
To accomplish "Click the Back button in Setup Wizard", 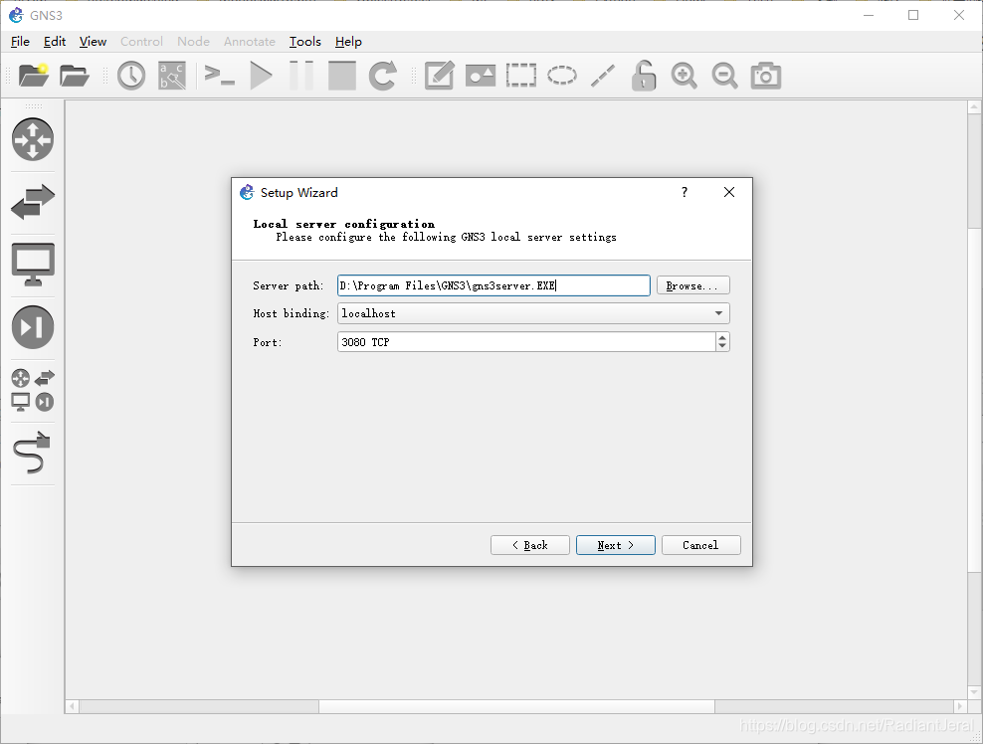I will pos(529,545).
